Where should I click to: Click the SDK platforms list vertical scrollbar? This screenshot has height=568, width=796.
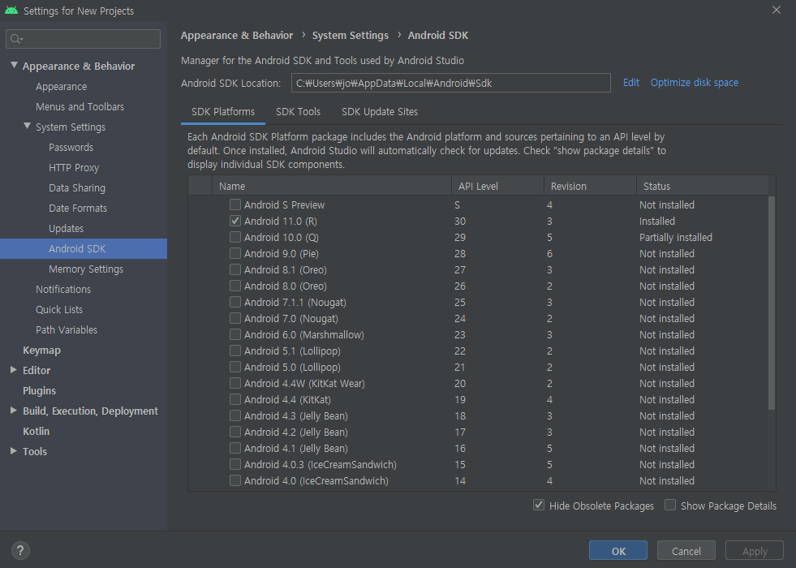772,303
